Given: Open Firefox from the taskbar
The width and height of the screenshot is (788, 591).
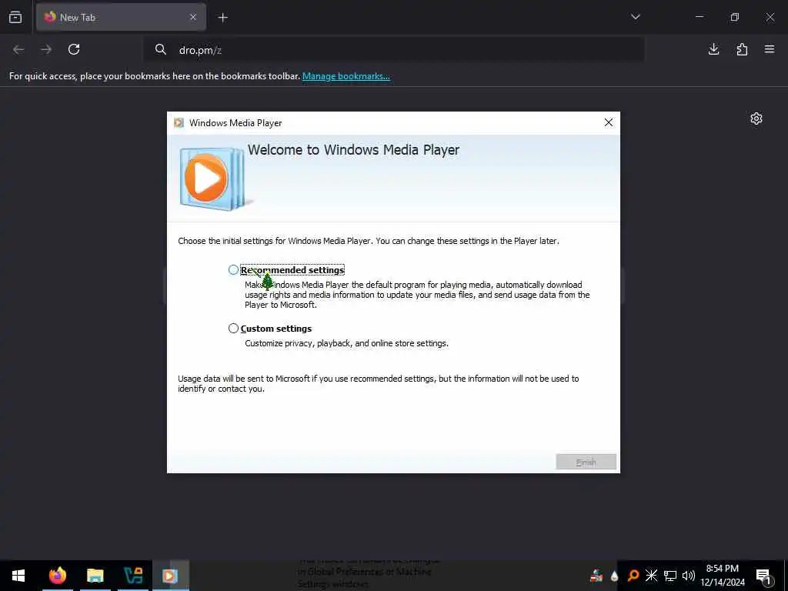Looking at the screenshot, I should (57, 576).
